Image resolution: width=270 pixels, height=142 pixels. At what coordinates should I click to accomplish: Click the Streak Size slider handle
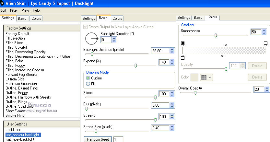click(96, 132)
